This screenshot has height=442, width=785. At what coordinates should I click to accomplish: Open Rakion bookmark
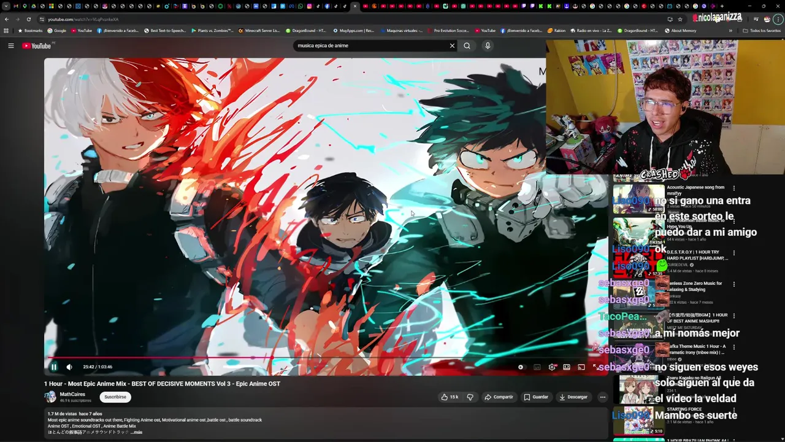[x=556, y=31]
